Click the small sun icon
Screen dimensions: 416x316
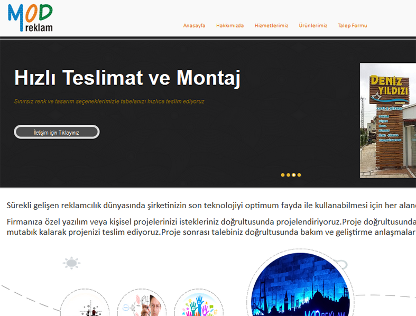click(x=71, y=263)
